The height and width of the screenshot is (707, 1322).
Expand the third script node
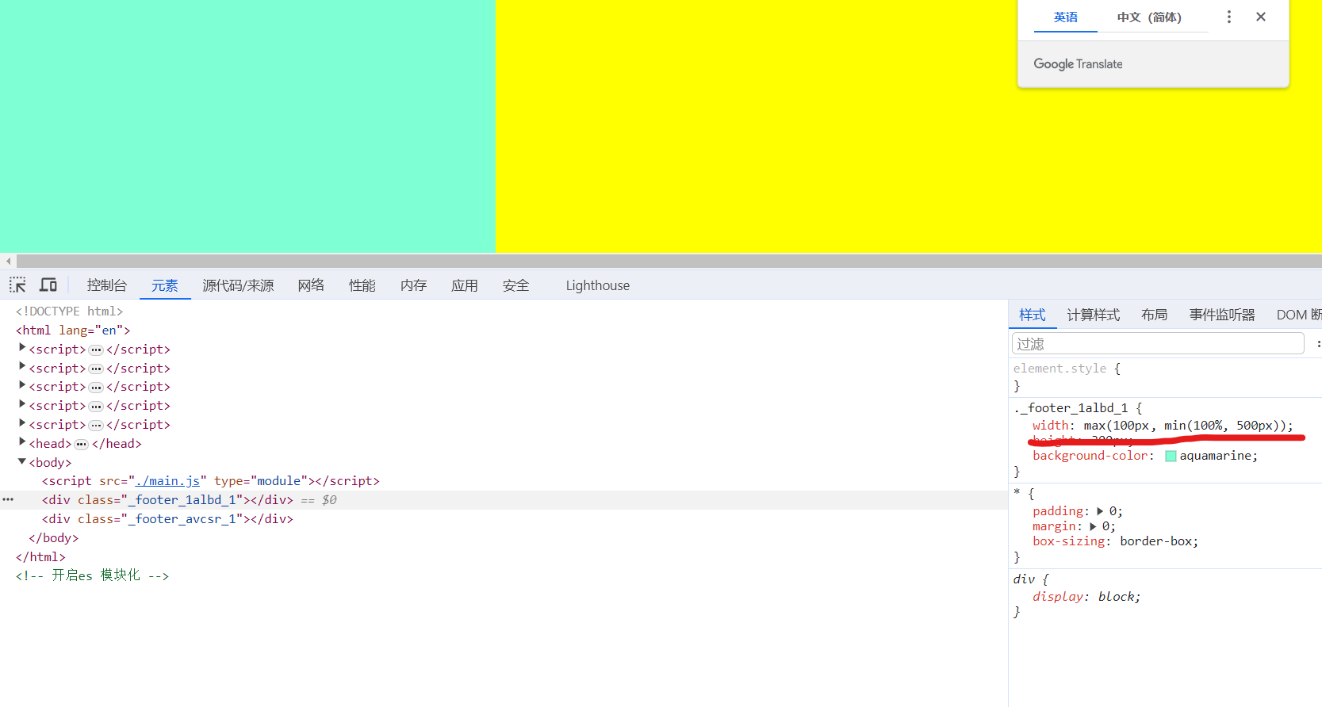[x=22, y=385]
